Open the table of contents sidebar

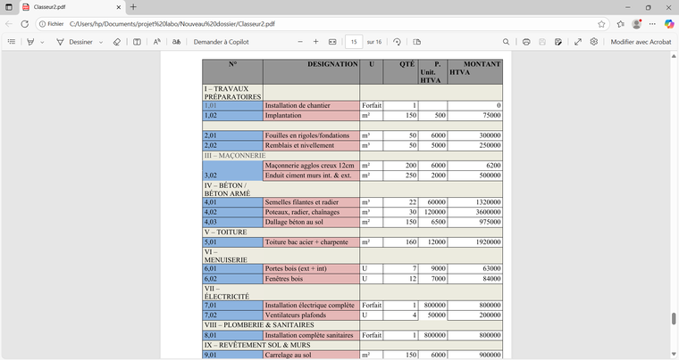tap(12, 42)
